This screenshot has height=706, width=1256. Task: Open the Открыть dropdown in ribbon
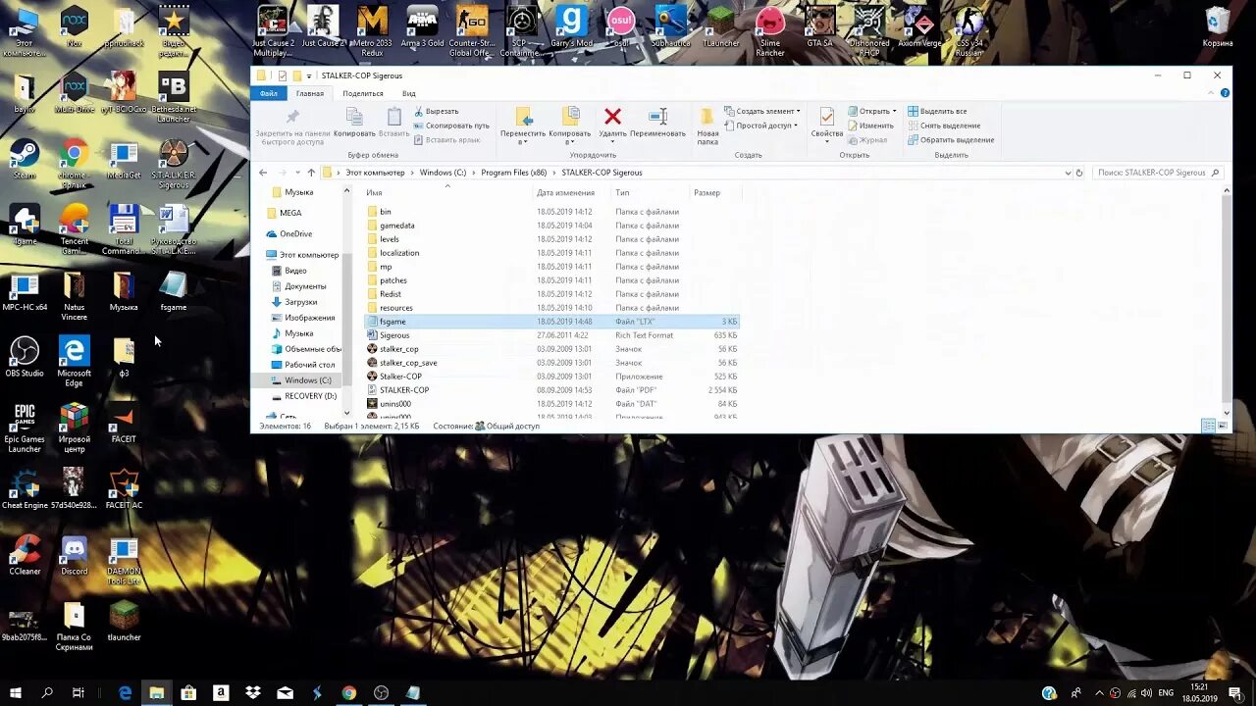[893, 111]
